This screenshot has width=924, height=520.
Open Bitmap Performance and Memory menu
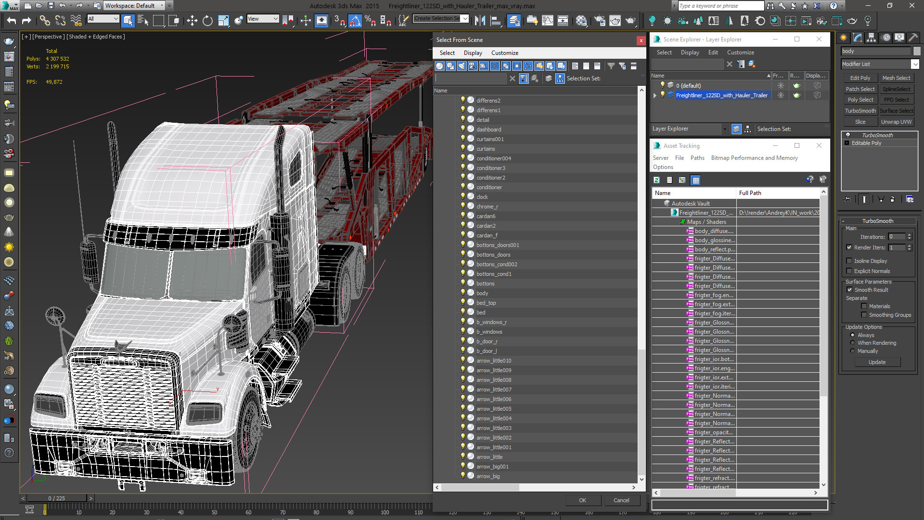pyautogui.click(x=754, y=158)
